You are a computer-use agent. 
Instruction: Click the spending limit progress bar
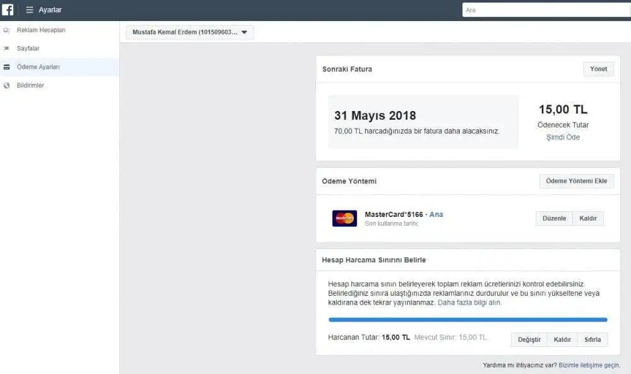point(468,320)
